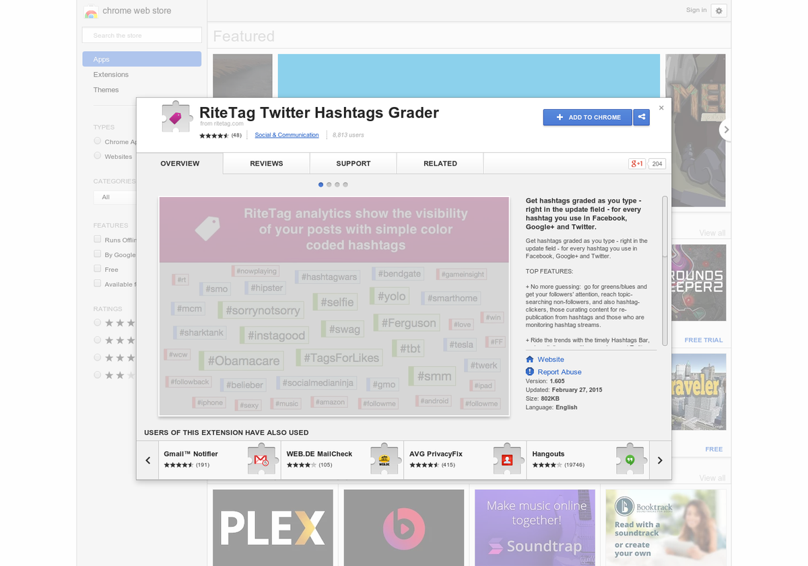
Task: Toggle the Available for Android checkbox
Action: point(98,283)
